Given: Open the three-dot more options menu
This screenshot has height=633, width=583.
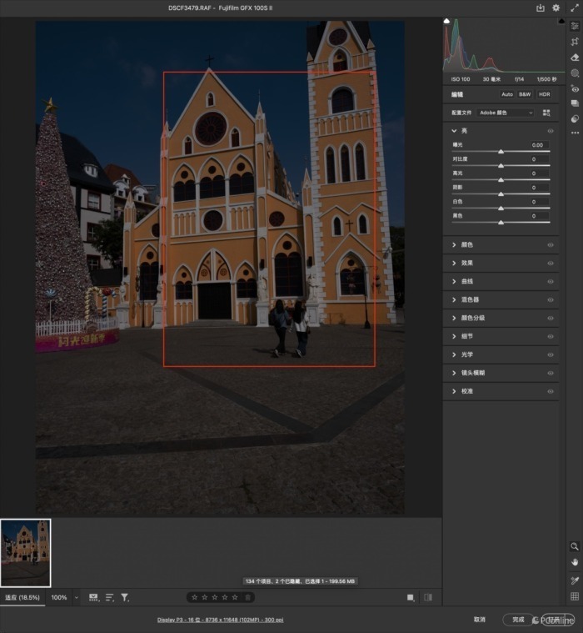Looking at the screenshot, I should [x=575, y=133].
